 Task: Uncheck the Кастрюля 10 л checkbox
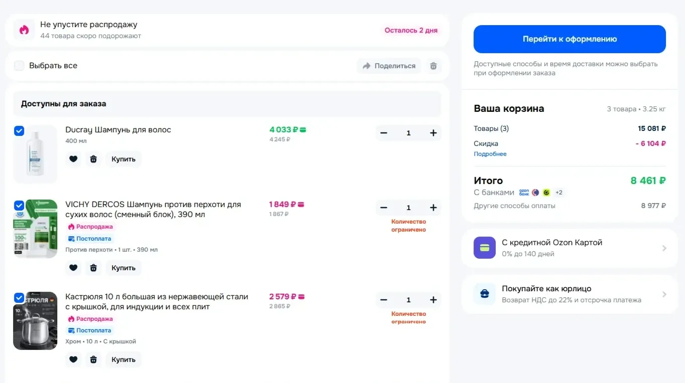tap(19, 298)
